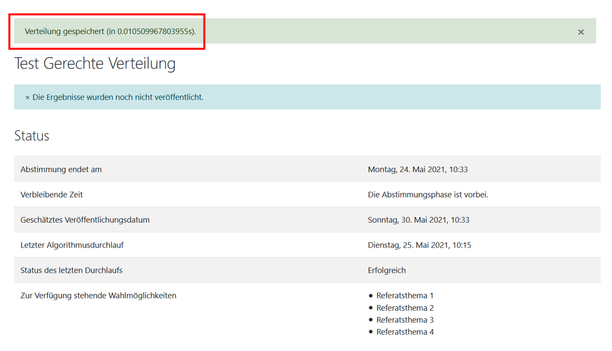Viewport: 612px width, 351px height.
Task: Click the date 'Montag, 24. Mai 2021, 10:33'
Action: pos(417,169)
